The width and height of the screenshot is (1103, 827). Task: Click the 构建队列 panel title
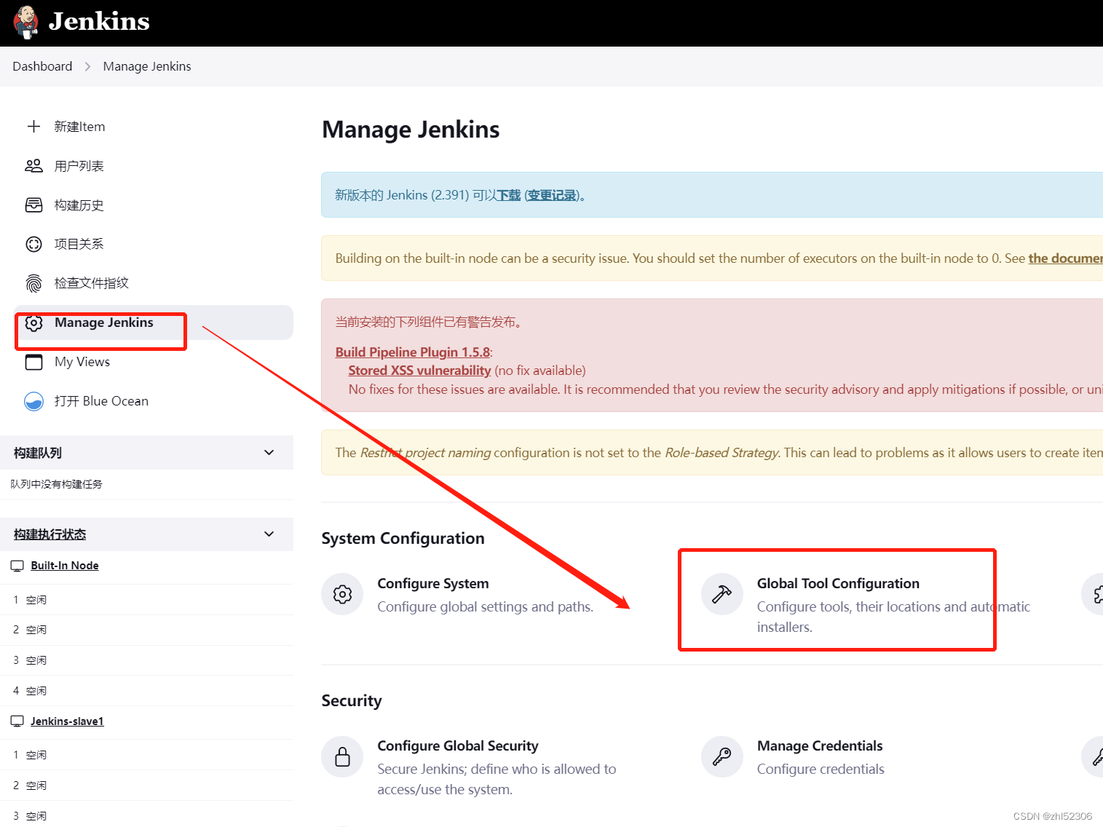(x=38, y=453)
